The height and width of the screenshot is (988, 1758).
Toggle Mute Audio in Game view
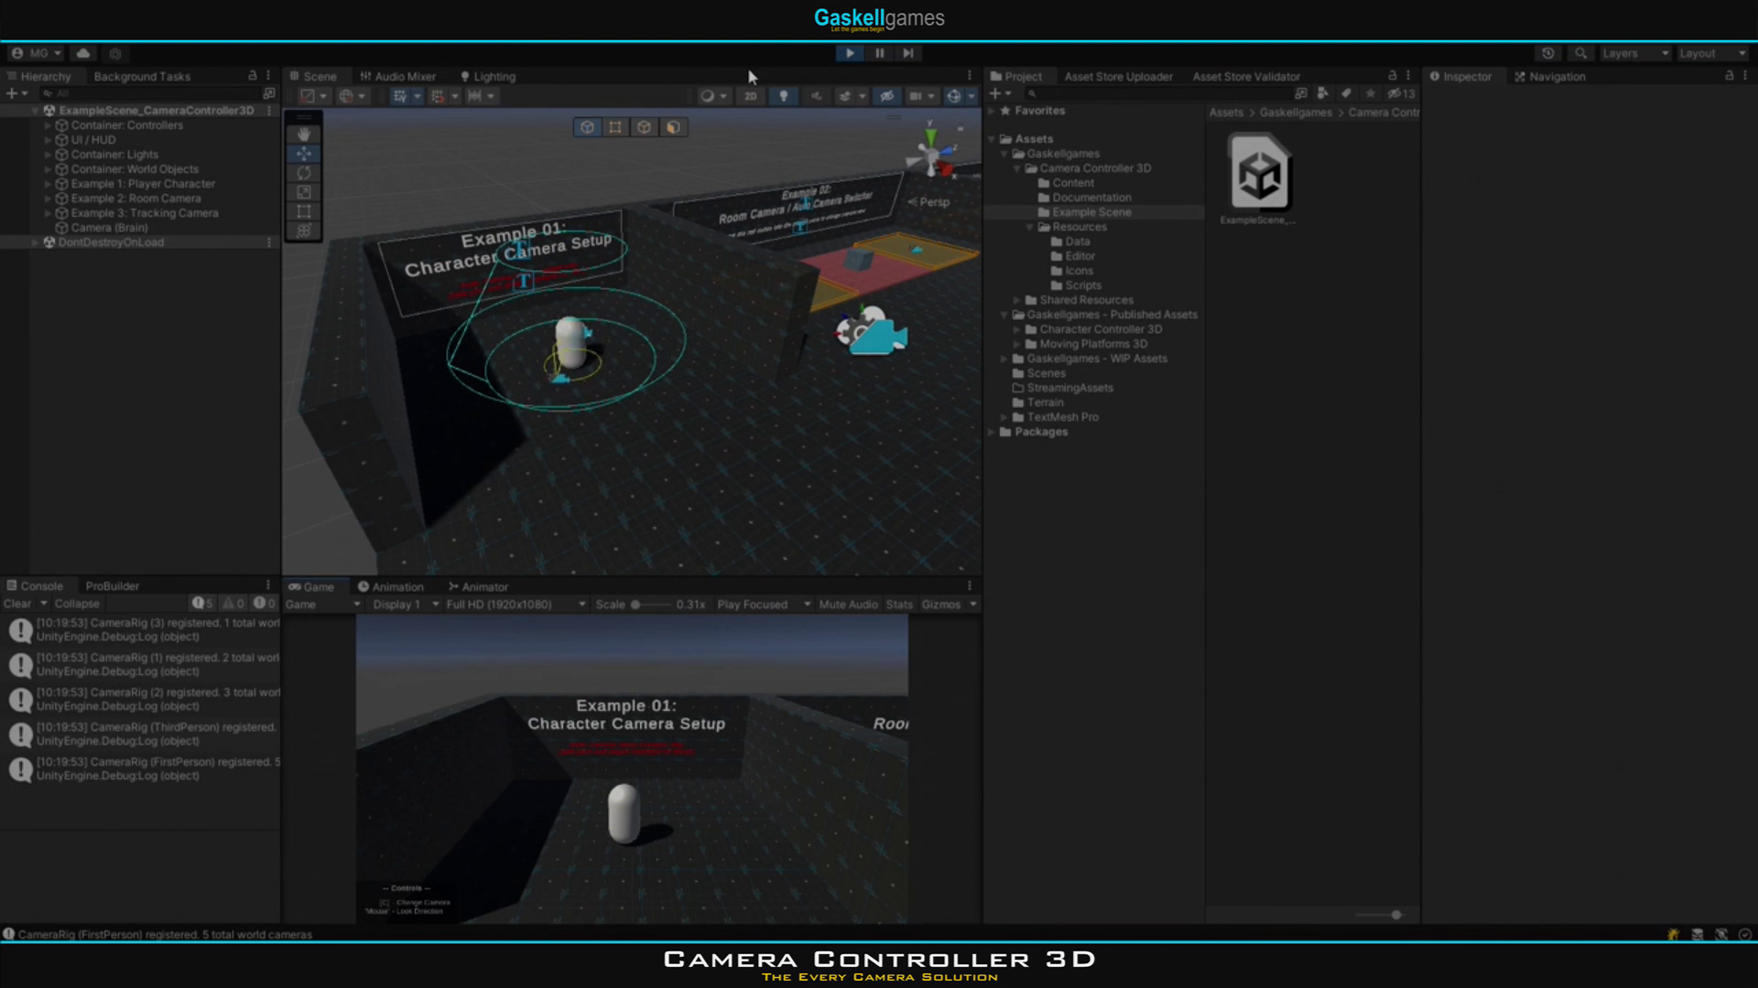pyautogui.click(x=848, y=605)
